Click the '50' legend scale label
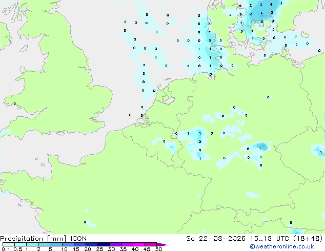This screenshot has height=251, width=325. pos(158,249)
